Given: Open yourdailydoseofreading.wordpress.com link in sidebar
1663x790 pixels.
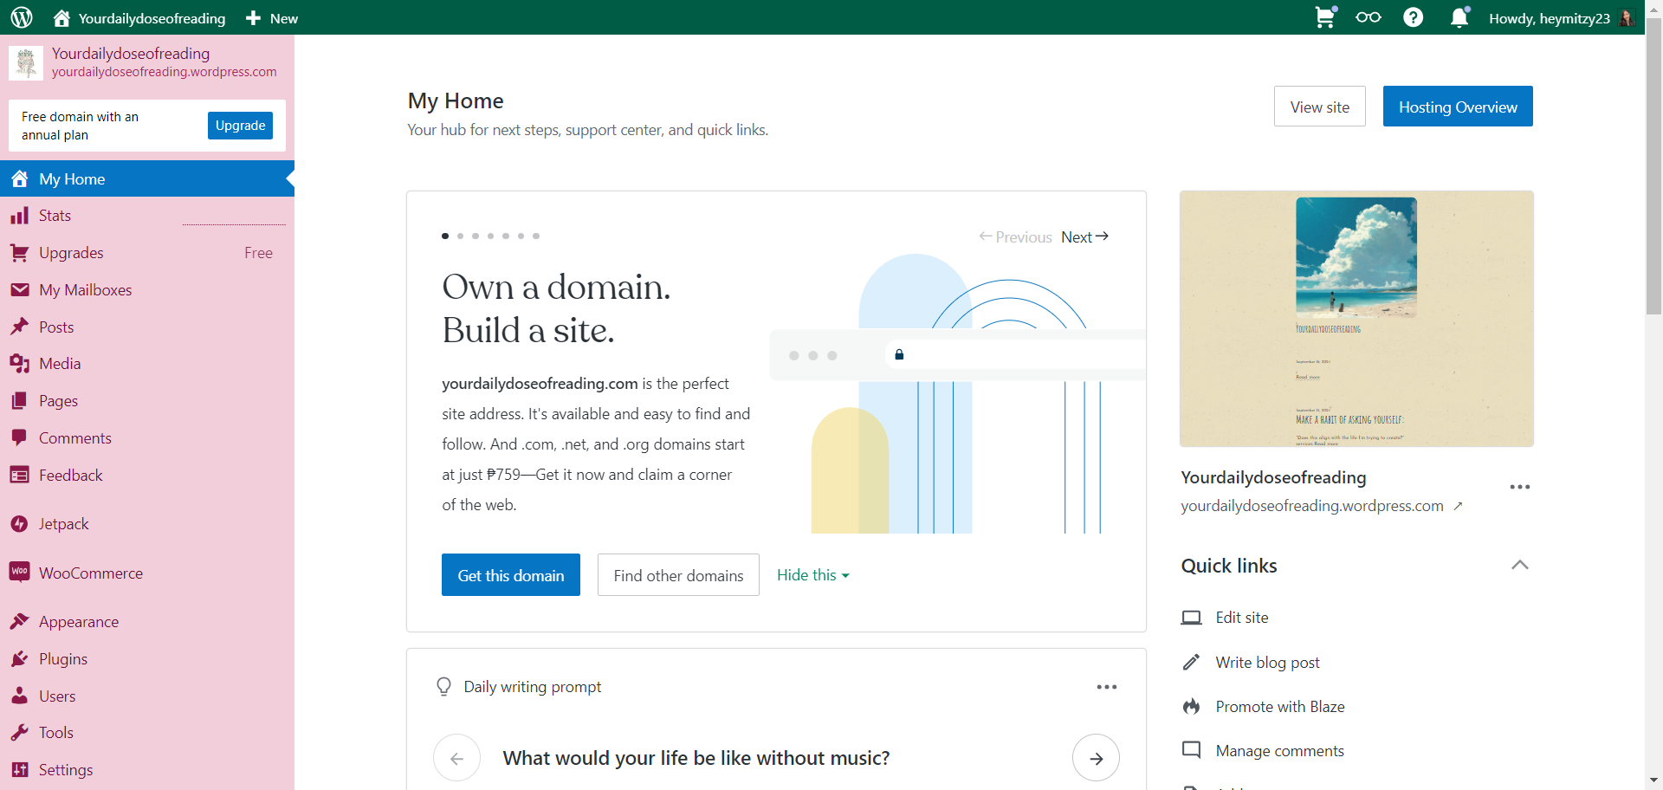Looking at the screenshot, I should click(x=165, y=72).
